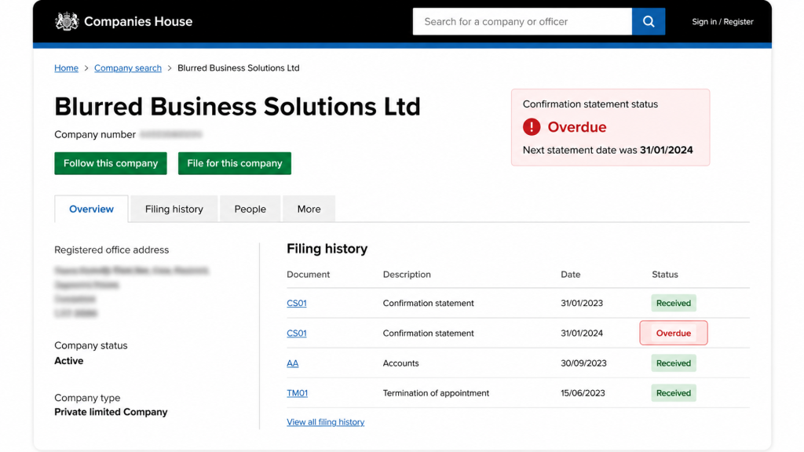Click the Overdue status badge in table
Viewport: 804px width, 452px height.
tap(673, 333)
